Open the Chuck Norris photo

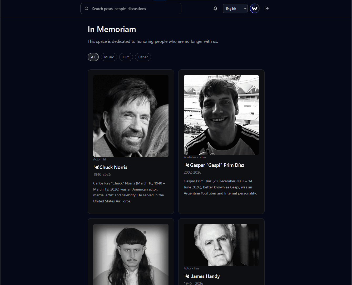pos(131,116)
